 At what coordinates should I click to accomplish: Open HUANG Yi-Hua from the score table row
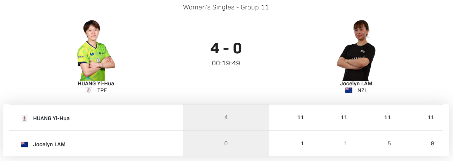[51, 118]
